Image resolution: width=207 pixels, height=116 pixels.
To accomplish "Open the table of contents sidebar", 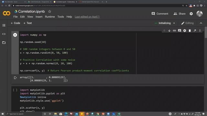I will click(x=4, y=25).
